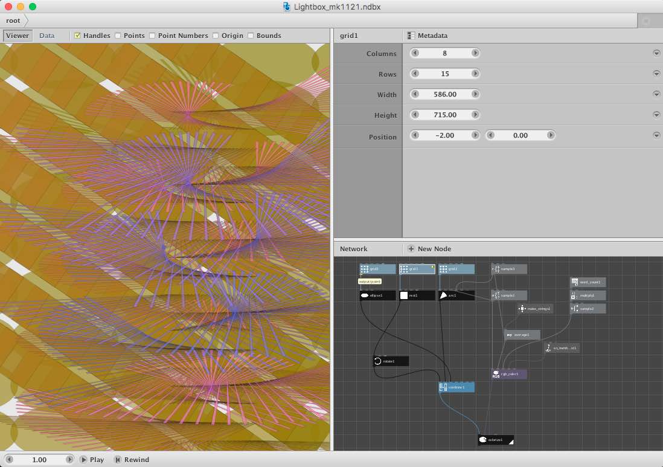Screen dimensions: 663x467
Task: Select the colorize1 rendered node
Action: (x=496, y=440)
